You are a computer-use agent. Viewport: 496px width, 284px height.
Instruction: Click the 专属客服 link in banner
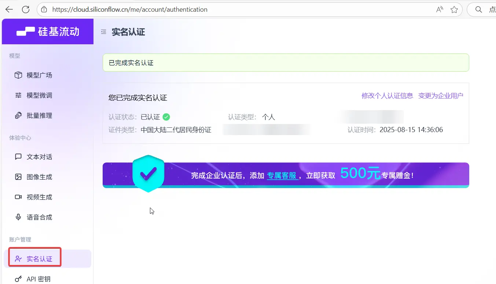coord(281,175)
